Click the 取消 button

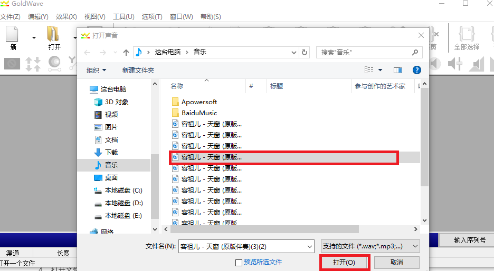397,263
